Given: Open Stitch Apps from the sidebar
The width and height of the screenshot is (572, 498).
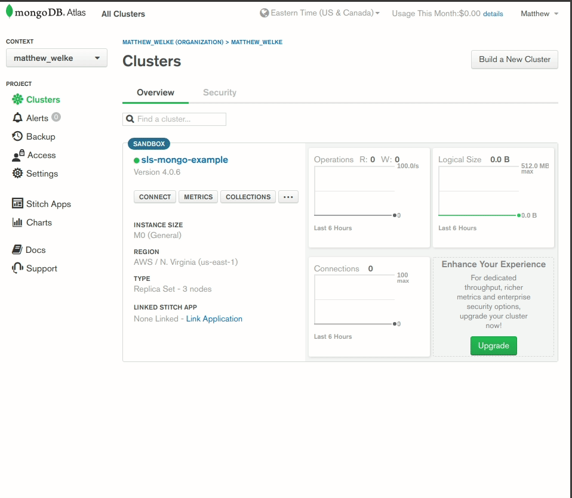Looking at the screenshot, I should (x=48, y=204).
